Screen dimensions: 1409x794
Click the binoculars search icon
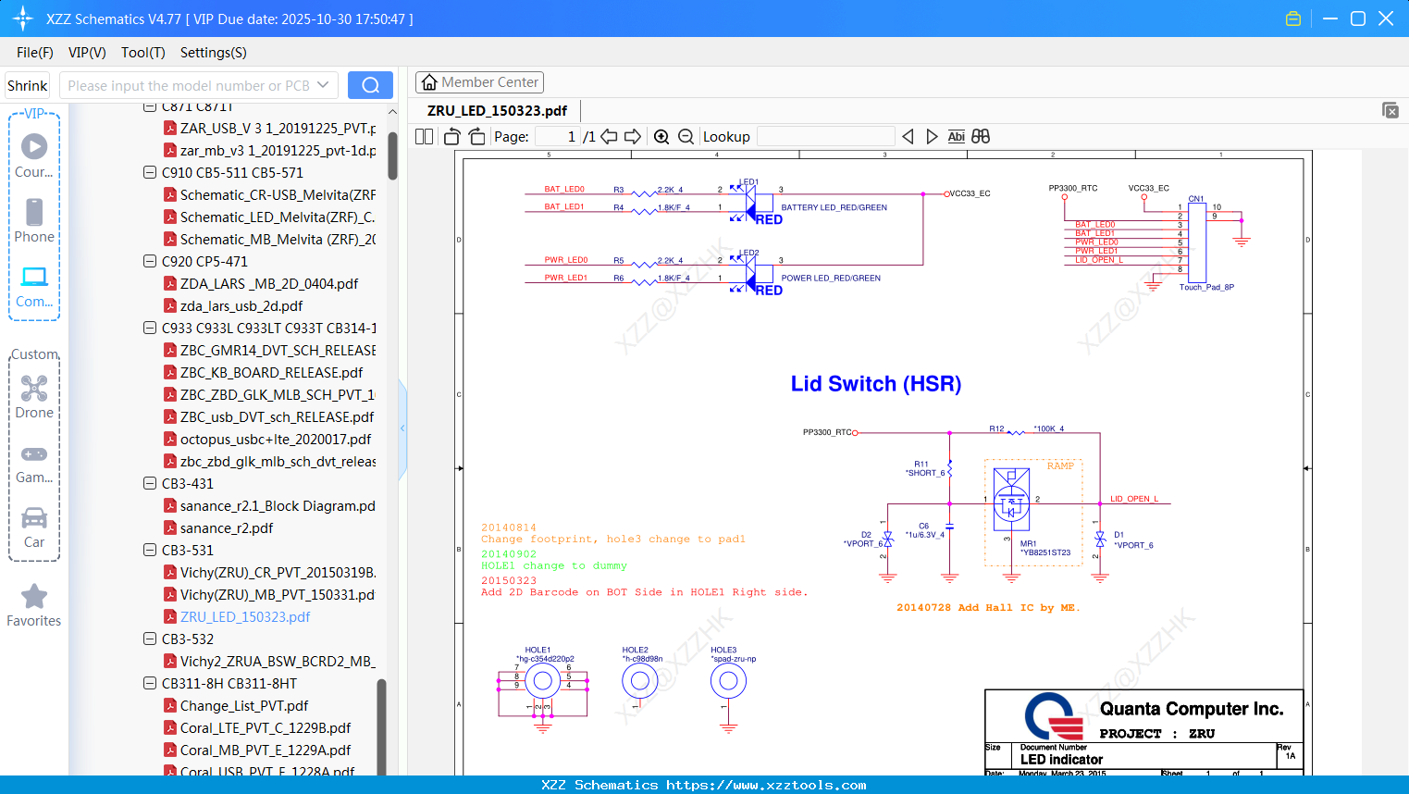click(x=981, y=137)
